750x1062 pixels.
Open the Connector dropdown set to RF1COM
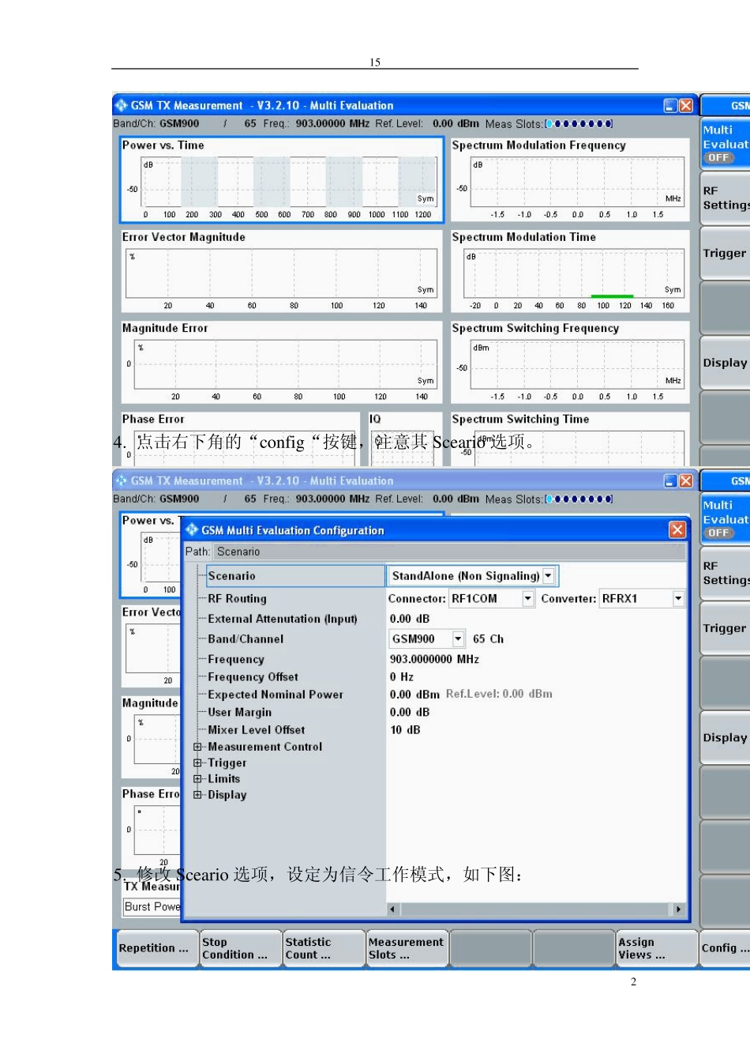point(527,599)
